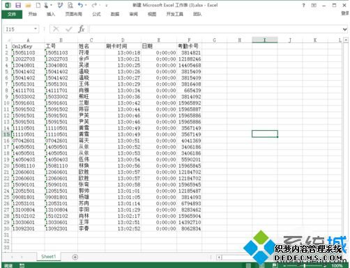Select column I header
This screenshot has height=268, width=350.
pos(264,40)
